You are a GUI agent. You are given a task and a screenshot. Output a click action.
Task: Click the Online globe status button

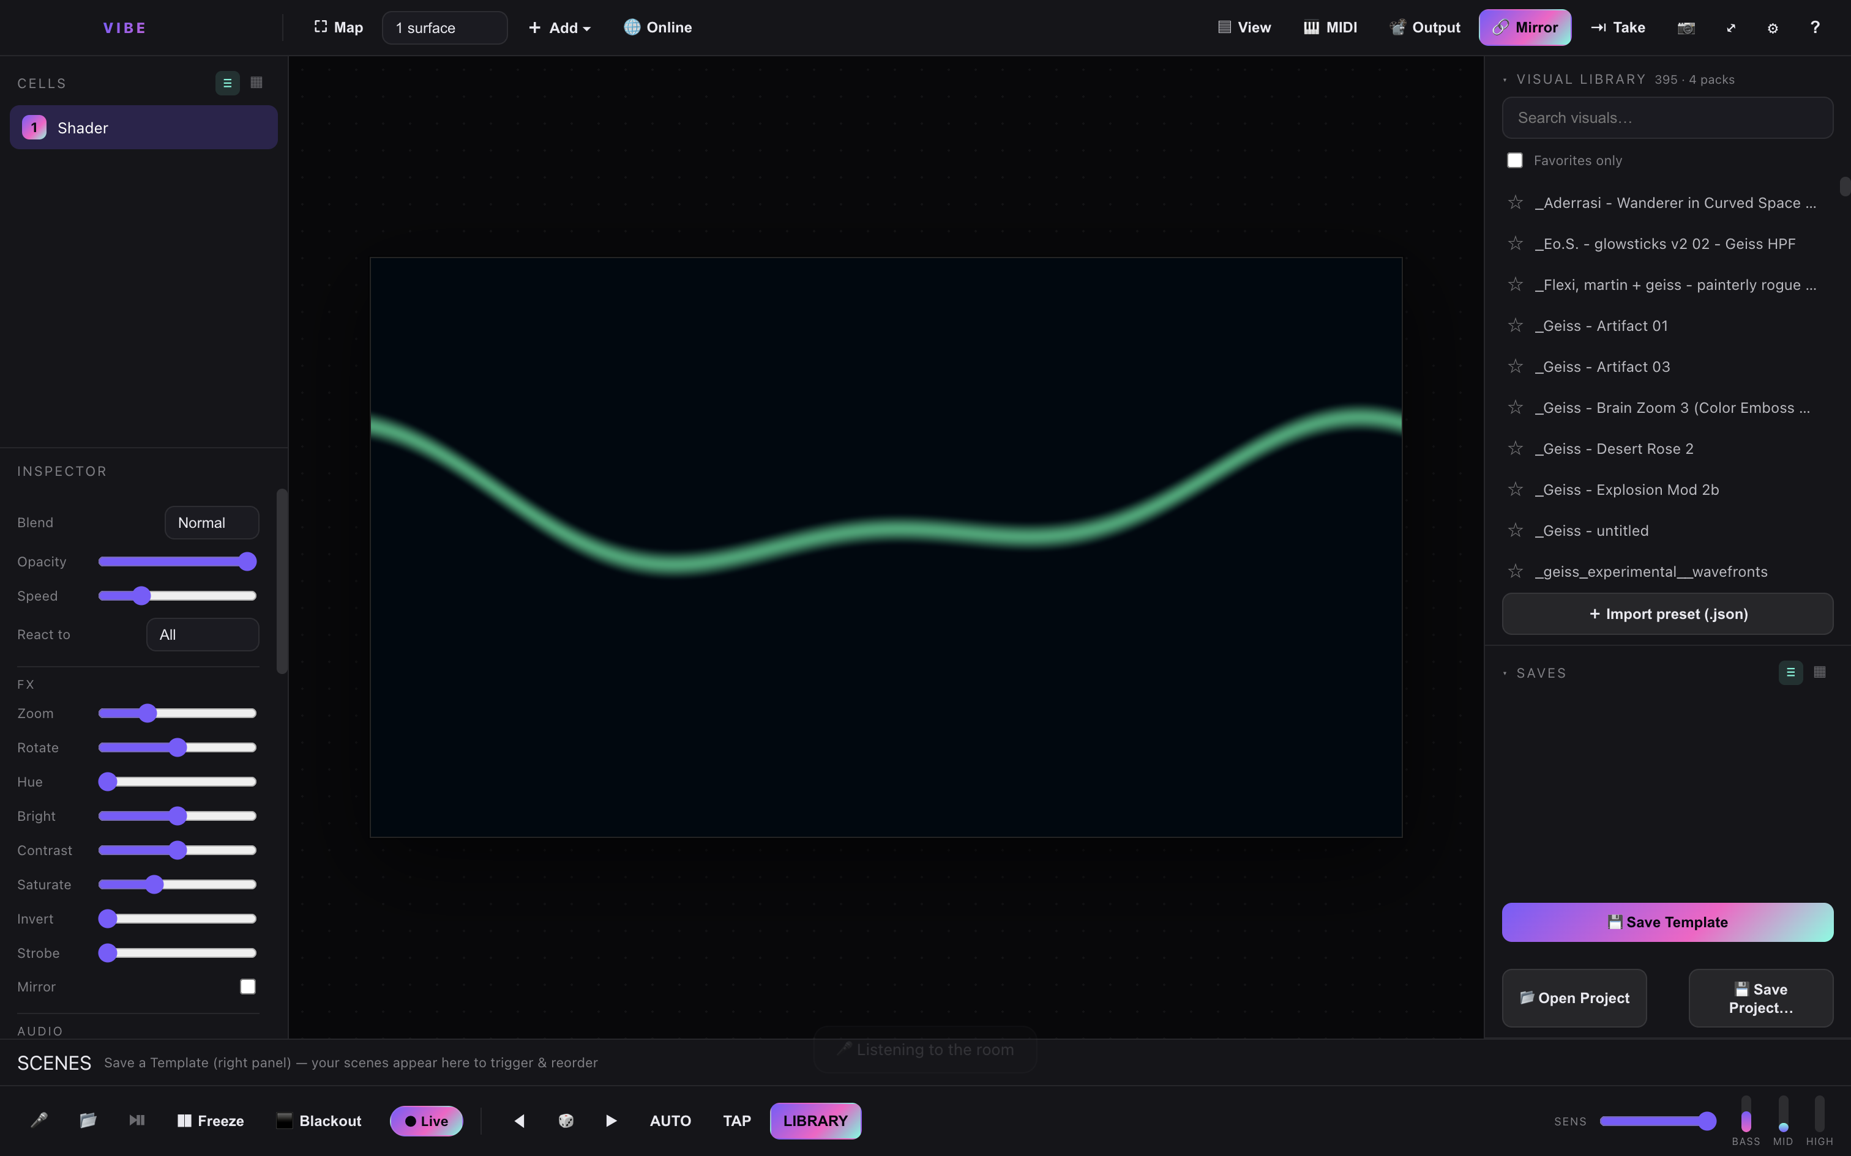pyautogui.click(x=658, y=28)
